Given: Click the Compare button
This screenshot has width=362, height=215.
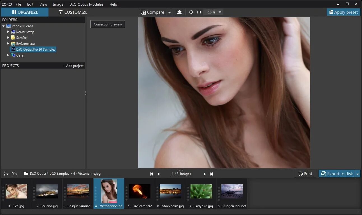Looking at the screenshot, I should pos(152,12).
